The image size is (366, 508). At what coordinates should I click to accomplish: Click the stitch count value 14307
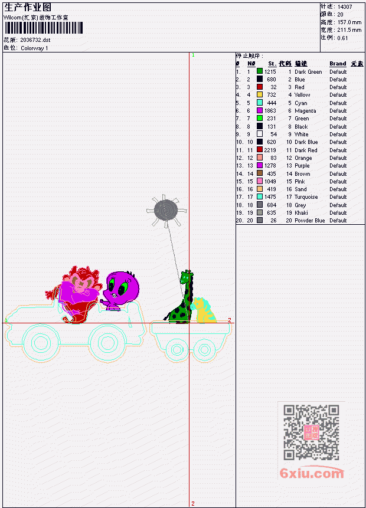[345, 6]
